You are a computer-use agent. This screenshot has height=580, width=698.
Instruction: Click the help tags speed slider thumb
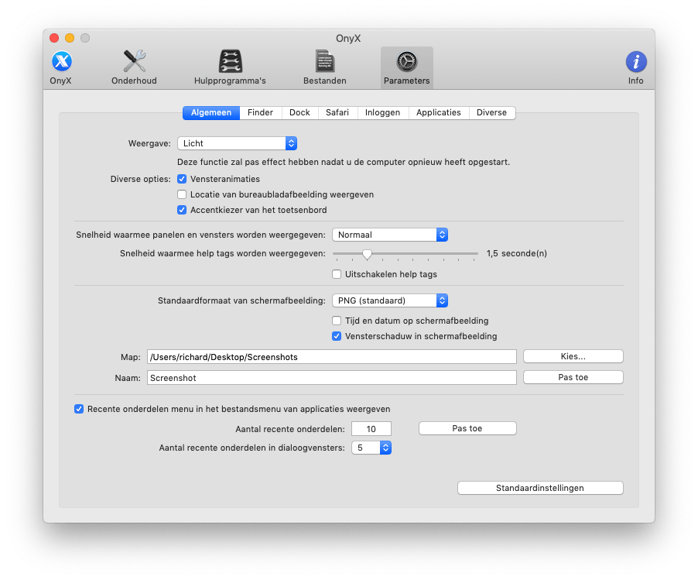(x=367, y=254)
